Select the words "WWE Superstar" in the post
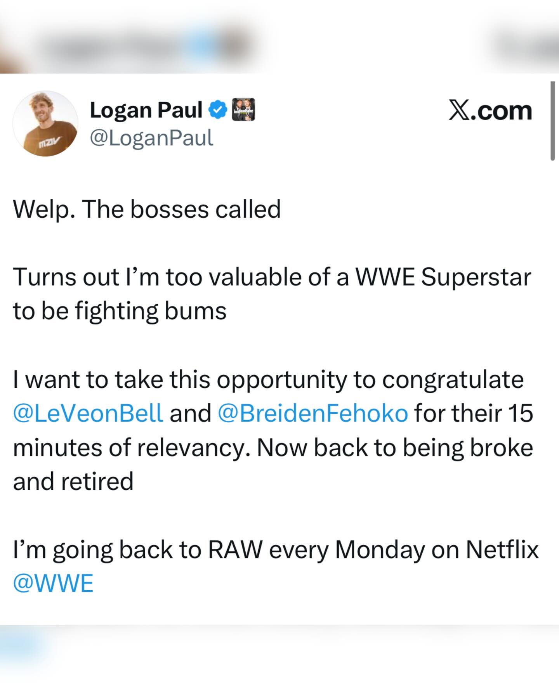The width and height of the screenshot is (559, 697). pyautogui.click(x=443, y=277)
